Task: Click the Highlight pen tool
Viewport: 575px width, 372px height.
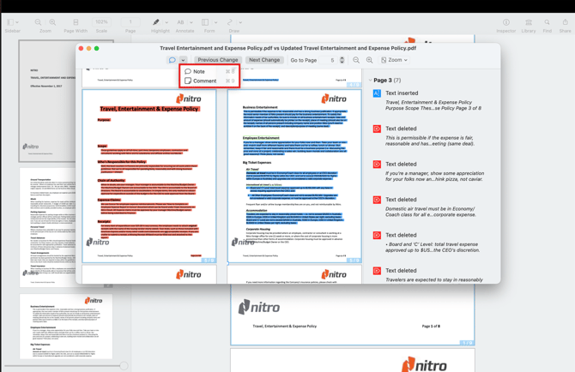Action: pos(155,24)
